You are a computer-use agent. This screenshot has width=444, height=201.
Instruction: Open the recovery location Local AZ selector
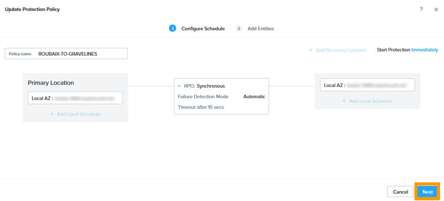(367, 85)
